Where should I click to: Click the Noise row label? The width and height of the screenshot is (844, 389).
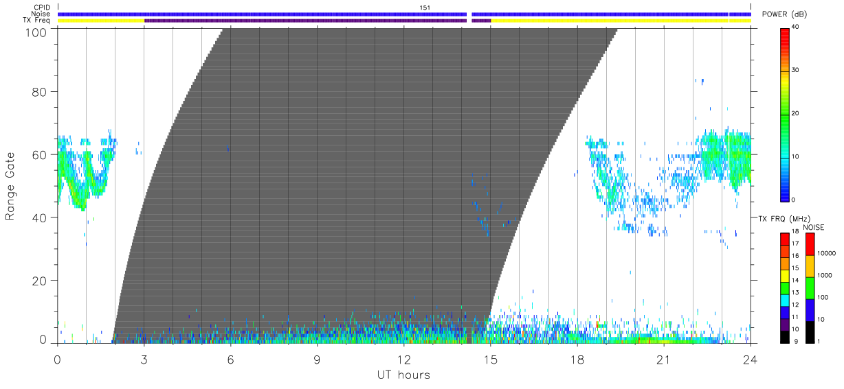(x=41, y=14)
